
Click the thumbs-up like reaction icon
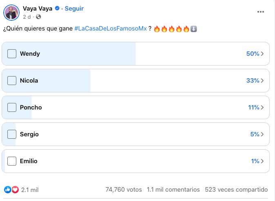(8, 190)
